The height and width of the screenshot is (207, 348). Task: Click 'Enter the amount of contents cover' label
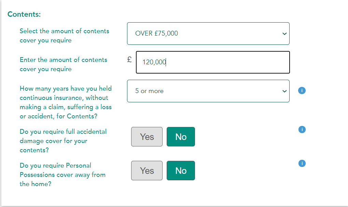coord(64,64)
